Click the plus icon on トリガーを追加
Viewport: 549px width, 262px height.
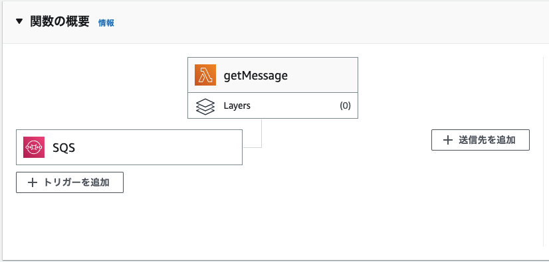click(x=32, y=182)
